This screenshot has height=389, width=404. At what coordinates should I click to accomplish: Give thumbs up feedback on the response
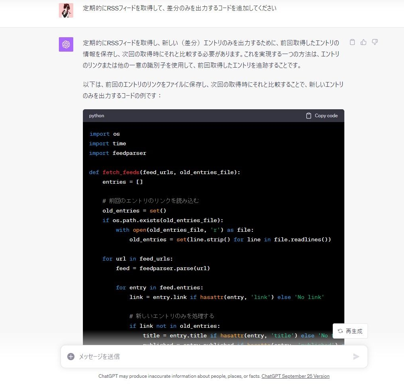tap(364, 42)
